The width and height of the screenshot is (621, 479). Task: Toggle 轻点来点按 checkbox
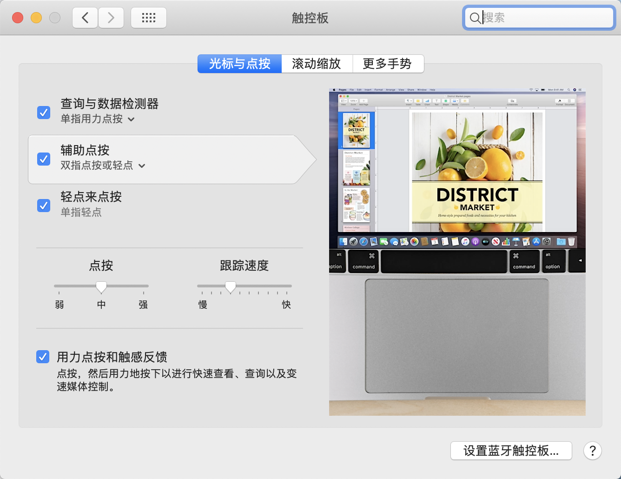coord(44,206)
